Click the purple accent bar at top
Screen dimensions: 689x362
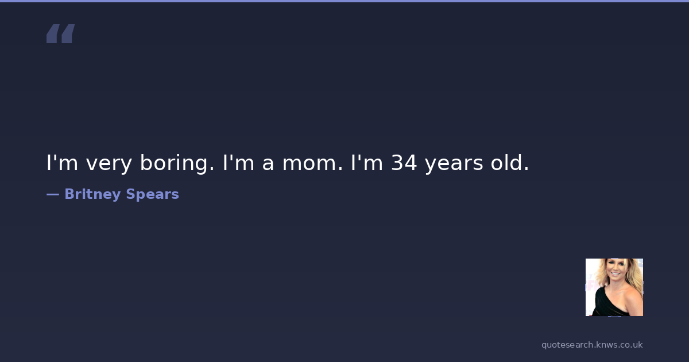click(344, 1)
